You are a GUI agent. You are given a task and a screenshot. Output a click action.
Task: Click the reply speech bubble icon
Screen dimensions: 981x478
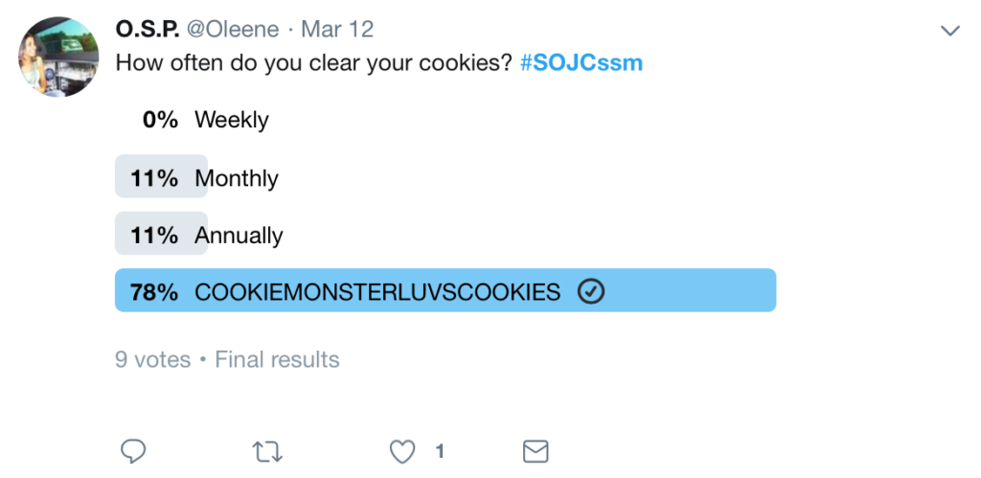(x=133, y=451)
